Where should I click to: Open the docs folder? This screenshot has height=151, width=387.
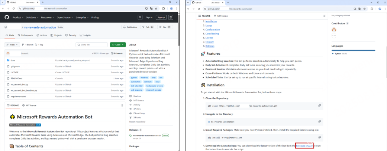pos(13,60)
